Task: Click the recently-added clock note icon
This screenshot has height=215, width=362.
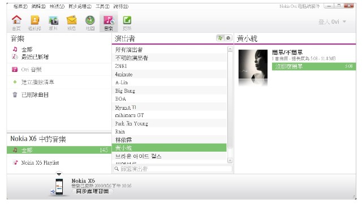Action: 15,57
